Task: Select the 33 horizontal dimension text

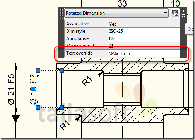Action: click(x=122, y=3)
